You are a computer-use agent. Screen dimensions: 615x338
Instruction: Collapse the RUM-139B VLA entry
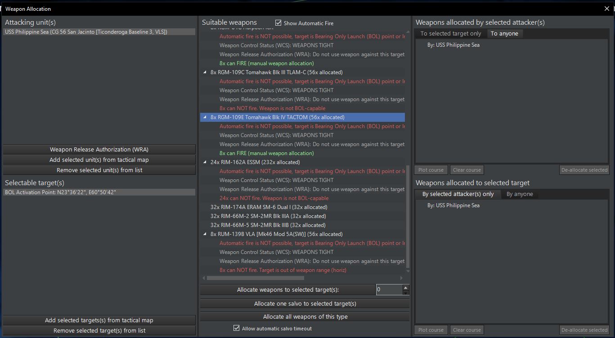click(205, 234)
